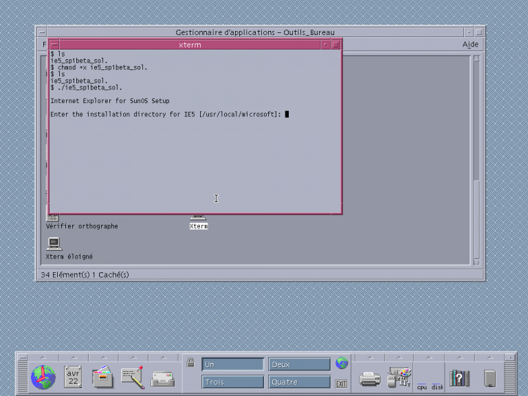Open the xterm window menu button
This screenshot has width=528, height=396.
tap(54, 45)
